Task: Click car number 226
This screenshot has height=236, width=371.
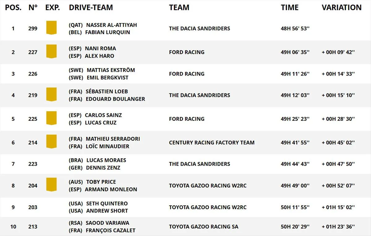Action: coord(33,74)
